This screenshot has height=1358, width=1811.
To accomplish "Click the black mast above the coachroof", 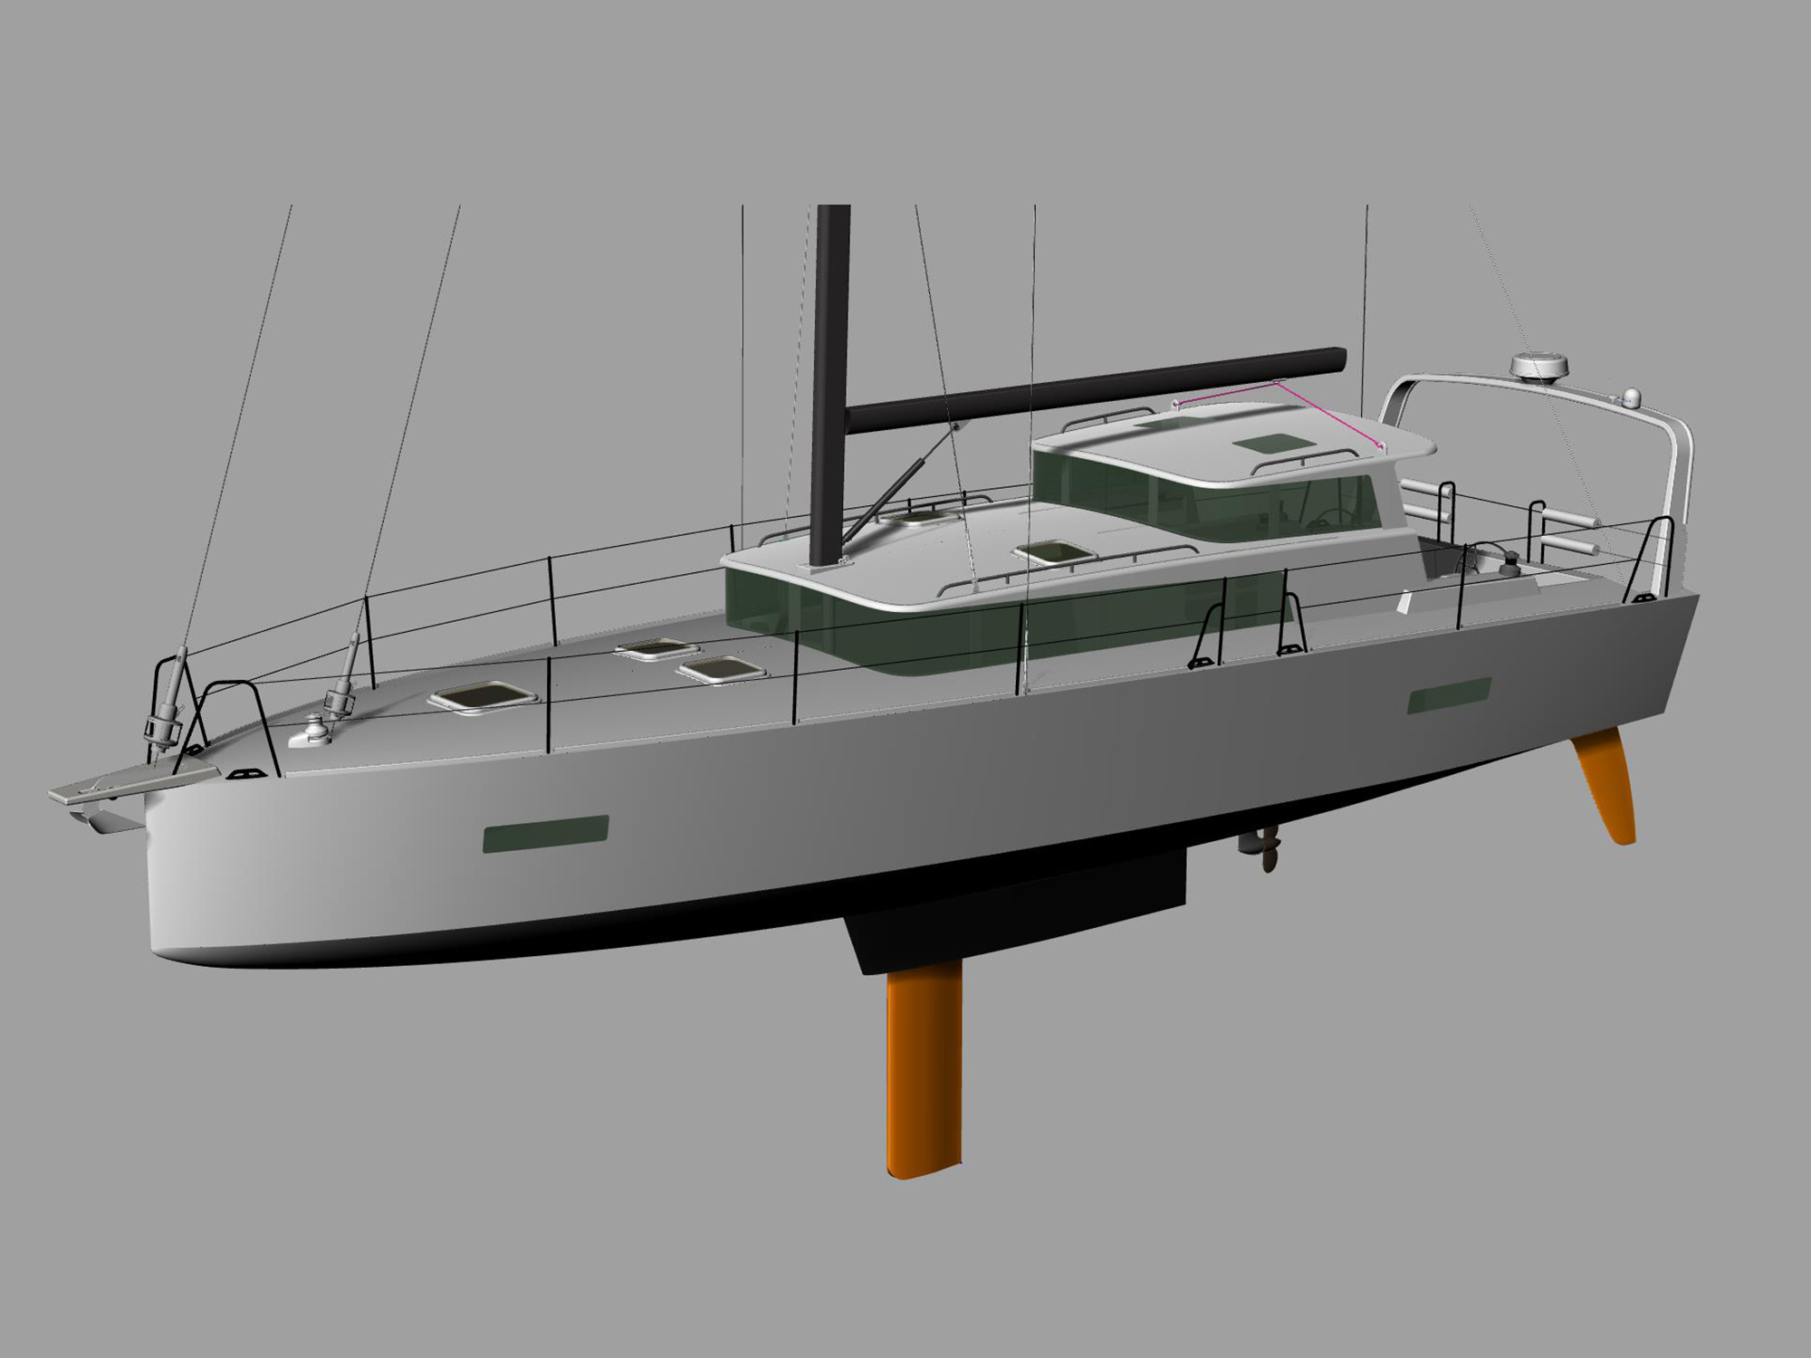I will click(831, 386).
